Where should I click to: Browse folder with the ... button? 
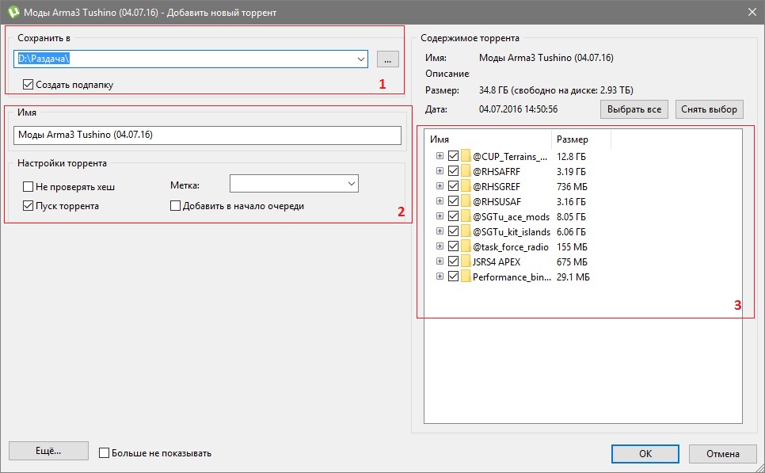[x=387, y=59]
